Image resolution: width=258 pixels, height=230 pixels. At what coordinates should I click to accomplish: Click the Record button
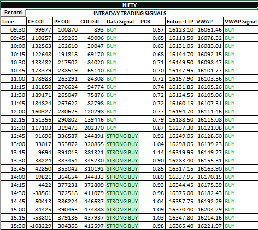coord(13,13)
